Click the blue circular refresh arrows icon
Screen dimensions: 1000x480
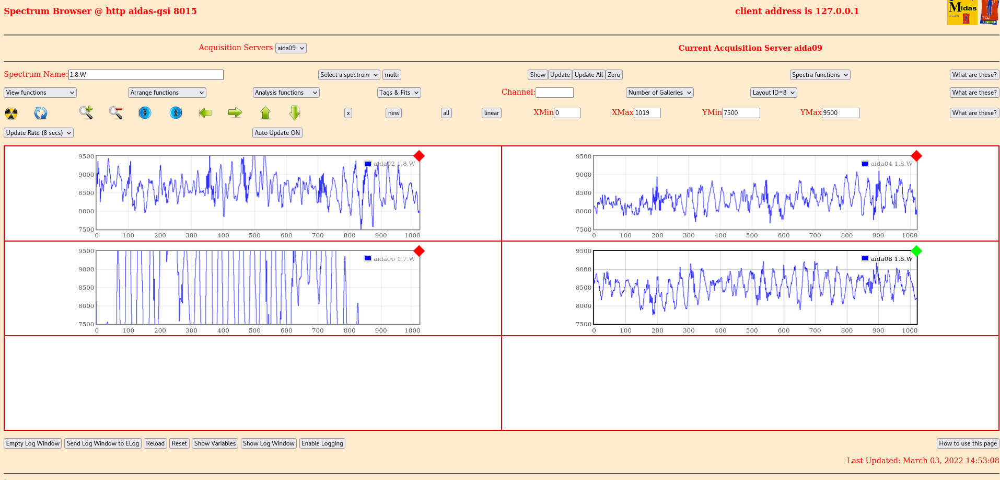[41, 113]
